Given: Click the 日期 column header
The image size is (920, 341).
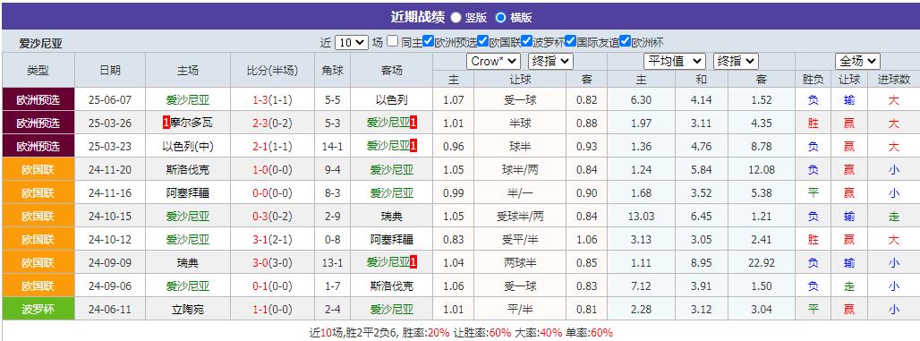Looking at the screenshot, I should click(x=110, y=71).
